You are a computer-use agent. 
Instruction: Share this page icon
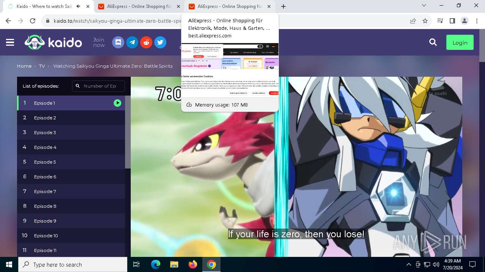click(413, 21)
